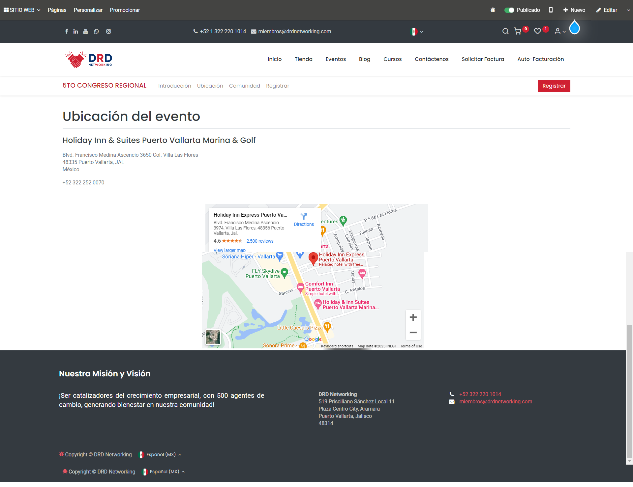Click the YouTube social icon
This screenshot has height=487, width=633.
point(85,31)
